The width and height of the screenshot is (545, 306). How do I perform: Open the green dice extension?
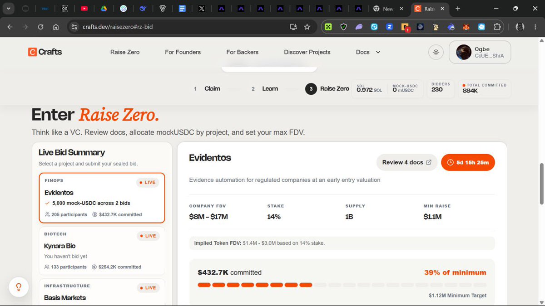(328, 27)
